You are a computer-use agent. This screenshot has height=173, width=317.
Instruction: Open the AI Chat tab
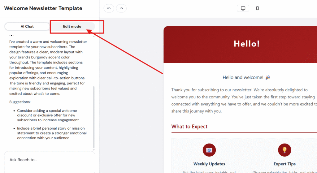click(27, 26)
